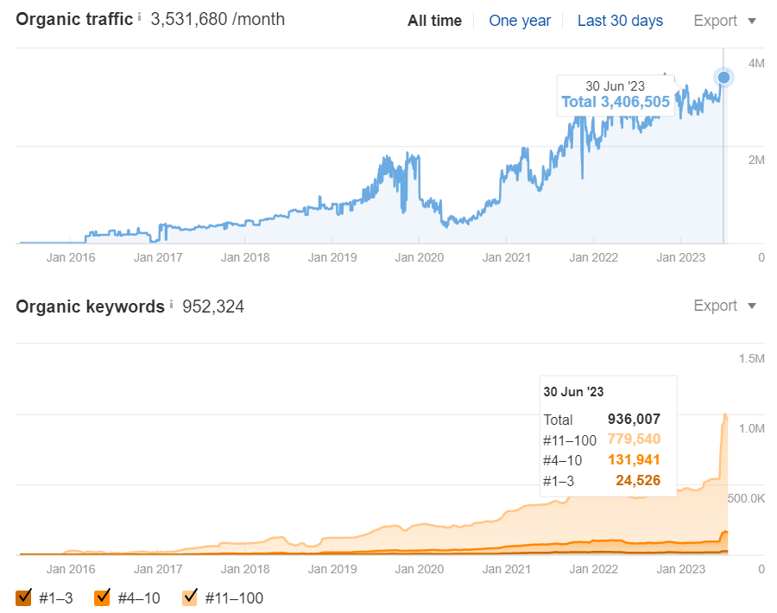Viewport: 777px width, 613px height.
Task: Disable the #4–10 keyword position filter
Action: (102, 597)
